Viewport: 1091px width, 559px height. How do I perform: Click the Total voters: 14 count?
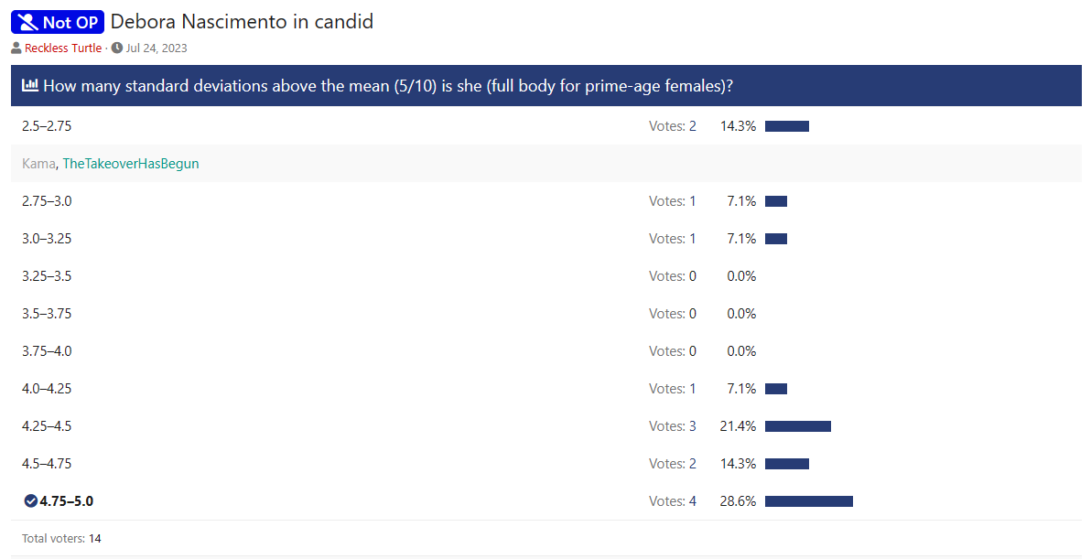pos(61,539)
